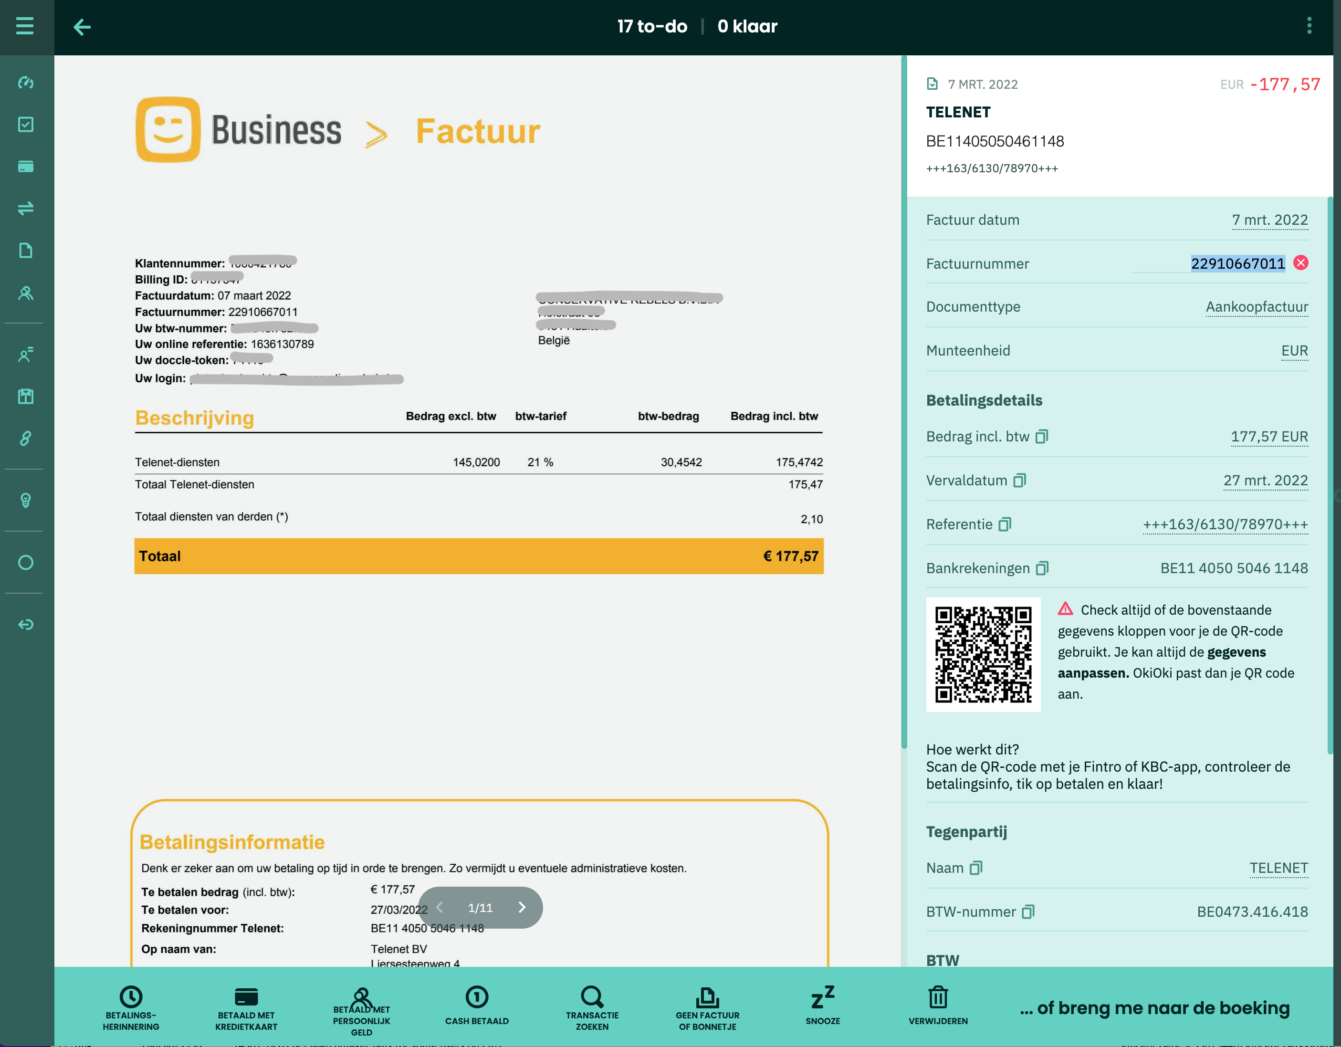Open Transactie zoeken
Viewport: 1341px width, 1047px height.
pos(593,1008)
